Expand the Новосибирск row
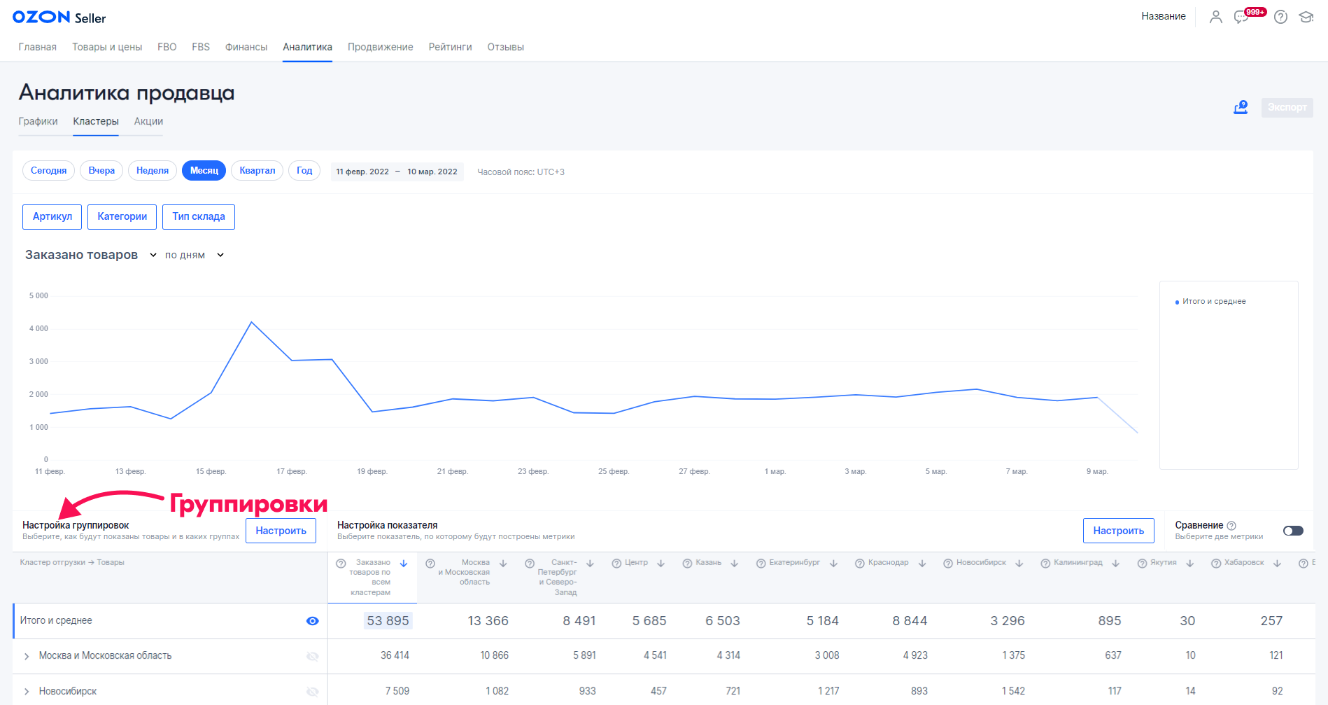This screenshot has width=1328, height=705. click(27, 692)
